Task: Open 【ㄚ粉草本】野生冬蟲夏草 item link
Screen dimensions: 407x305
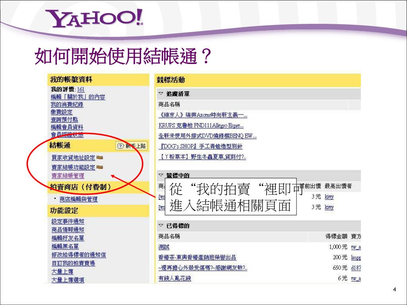Action: coord(202,156)
